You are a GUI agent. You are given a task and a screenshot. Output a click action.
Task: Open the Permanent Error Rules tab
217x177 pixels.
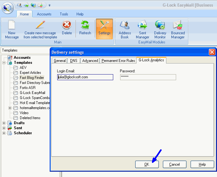coord(118,61)
